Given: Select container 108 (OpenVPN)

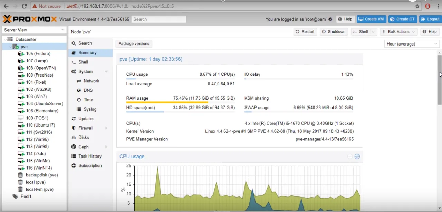Looking at the screenshot, I should (41, 68).
